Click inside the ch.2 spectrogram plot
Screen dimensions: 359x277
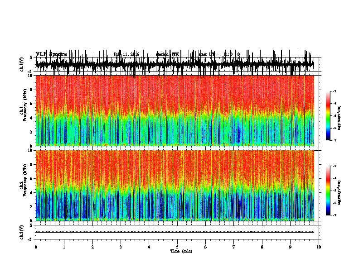coord(175,186)
